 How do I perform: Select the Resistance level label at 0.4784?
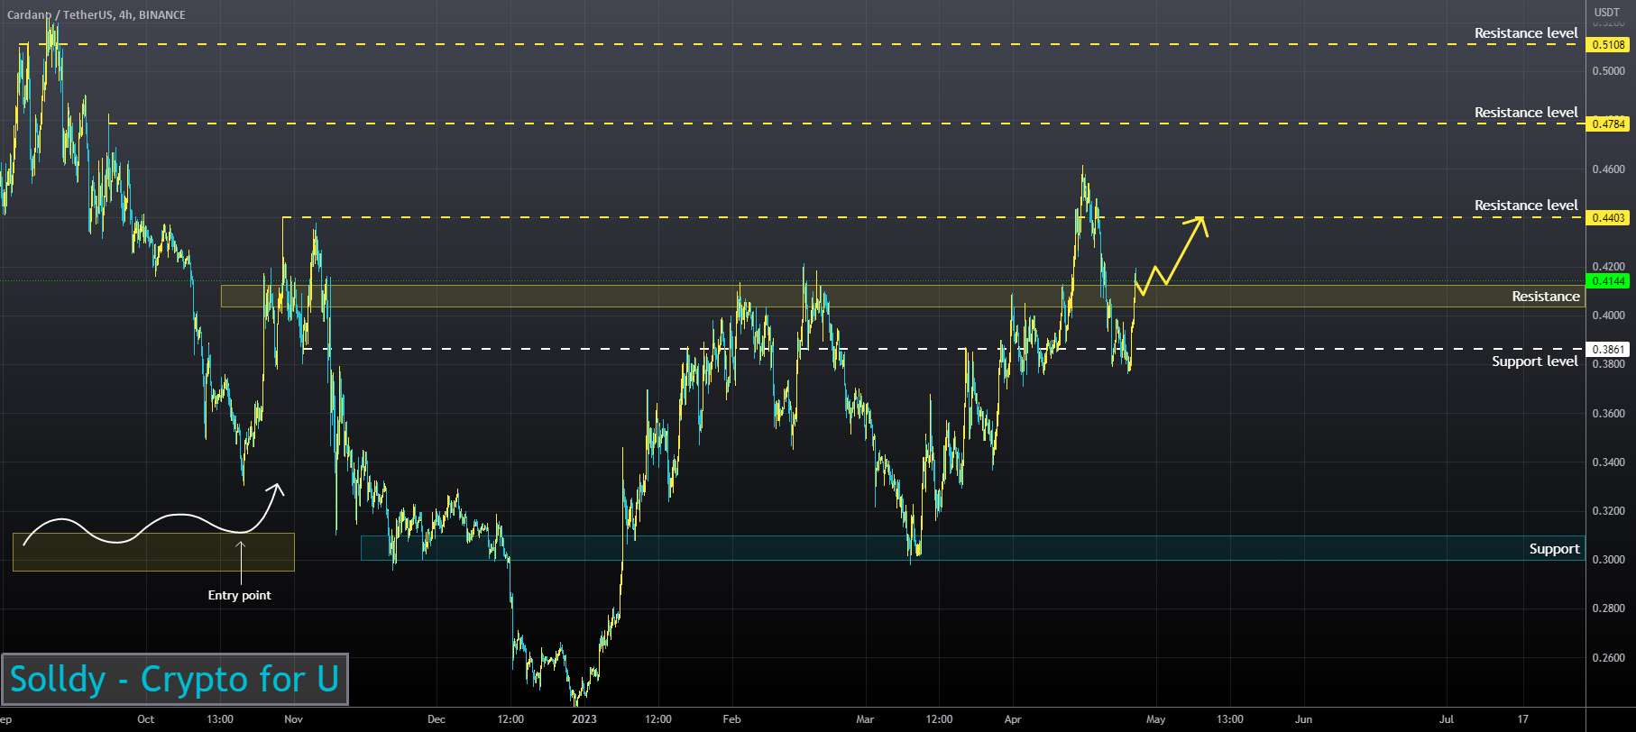point(1526,113)
